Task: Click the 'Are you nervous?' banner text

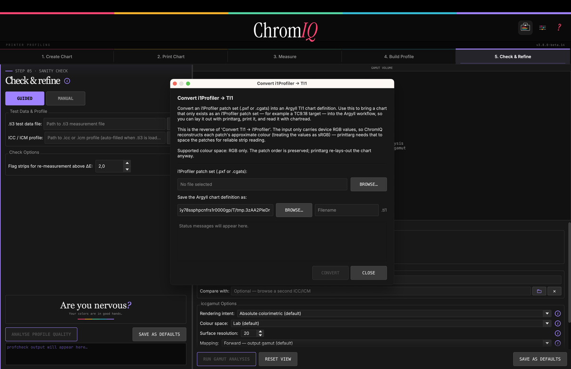Action: [96, 305]
